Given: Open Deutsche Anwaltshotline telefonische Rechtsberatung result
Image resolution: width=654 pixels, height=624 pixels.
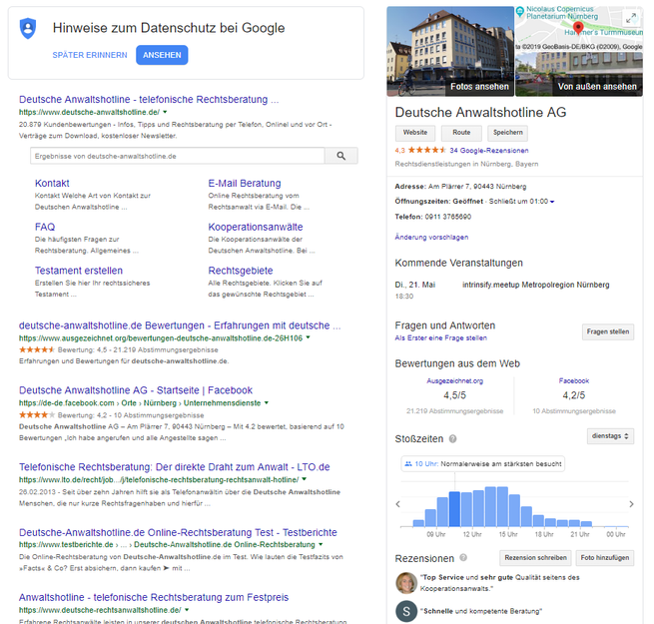Looking at the screenshot, I should [149, 99].
